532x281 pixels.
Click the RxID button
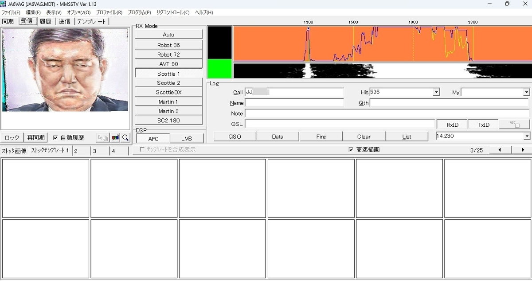(452, 125)
